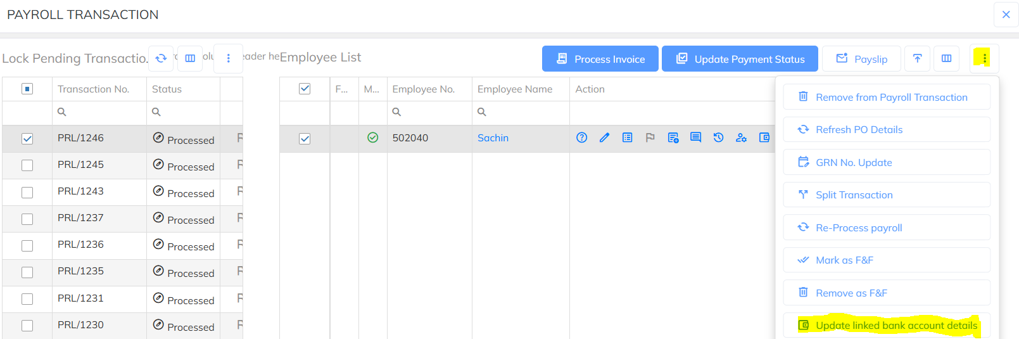
Task: Click edit pencil icon in Sachin row
Action: tap(605, 138)
